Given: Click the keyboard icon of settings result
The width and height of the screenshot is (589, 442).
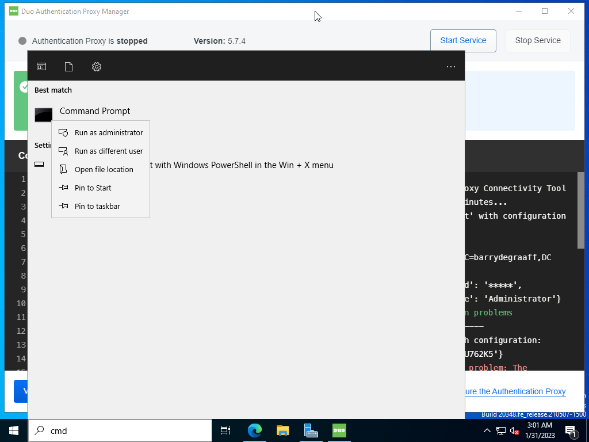Looking at the screenshot, I should point(39,165).
